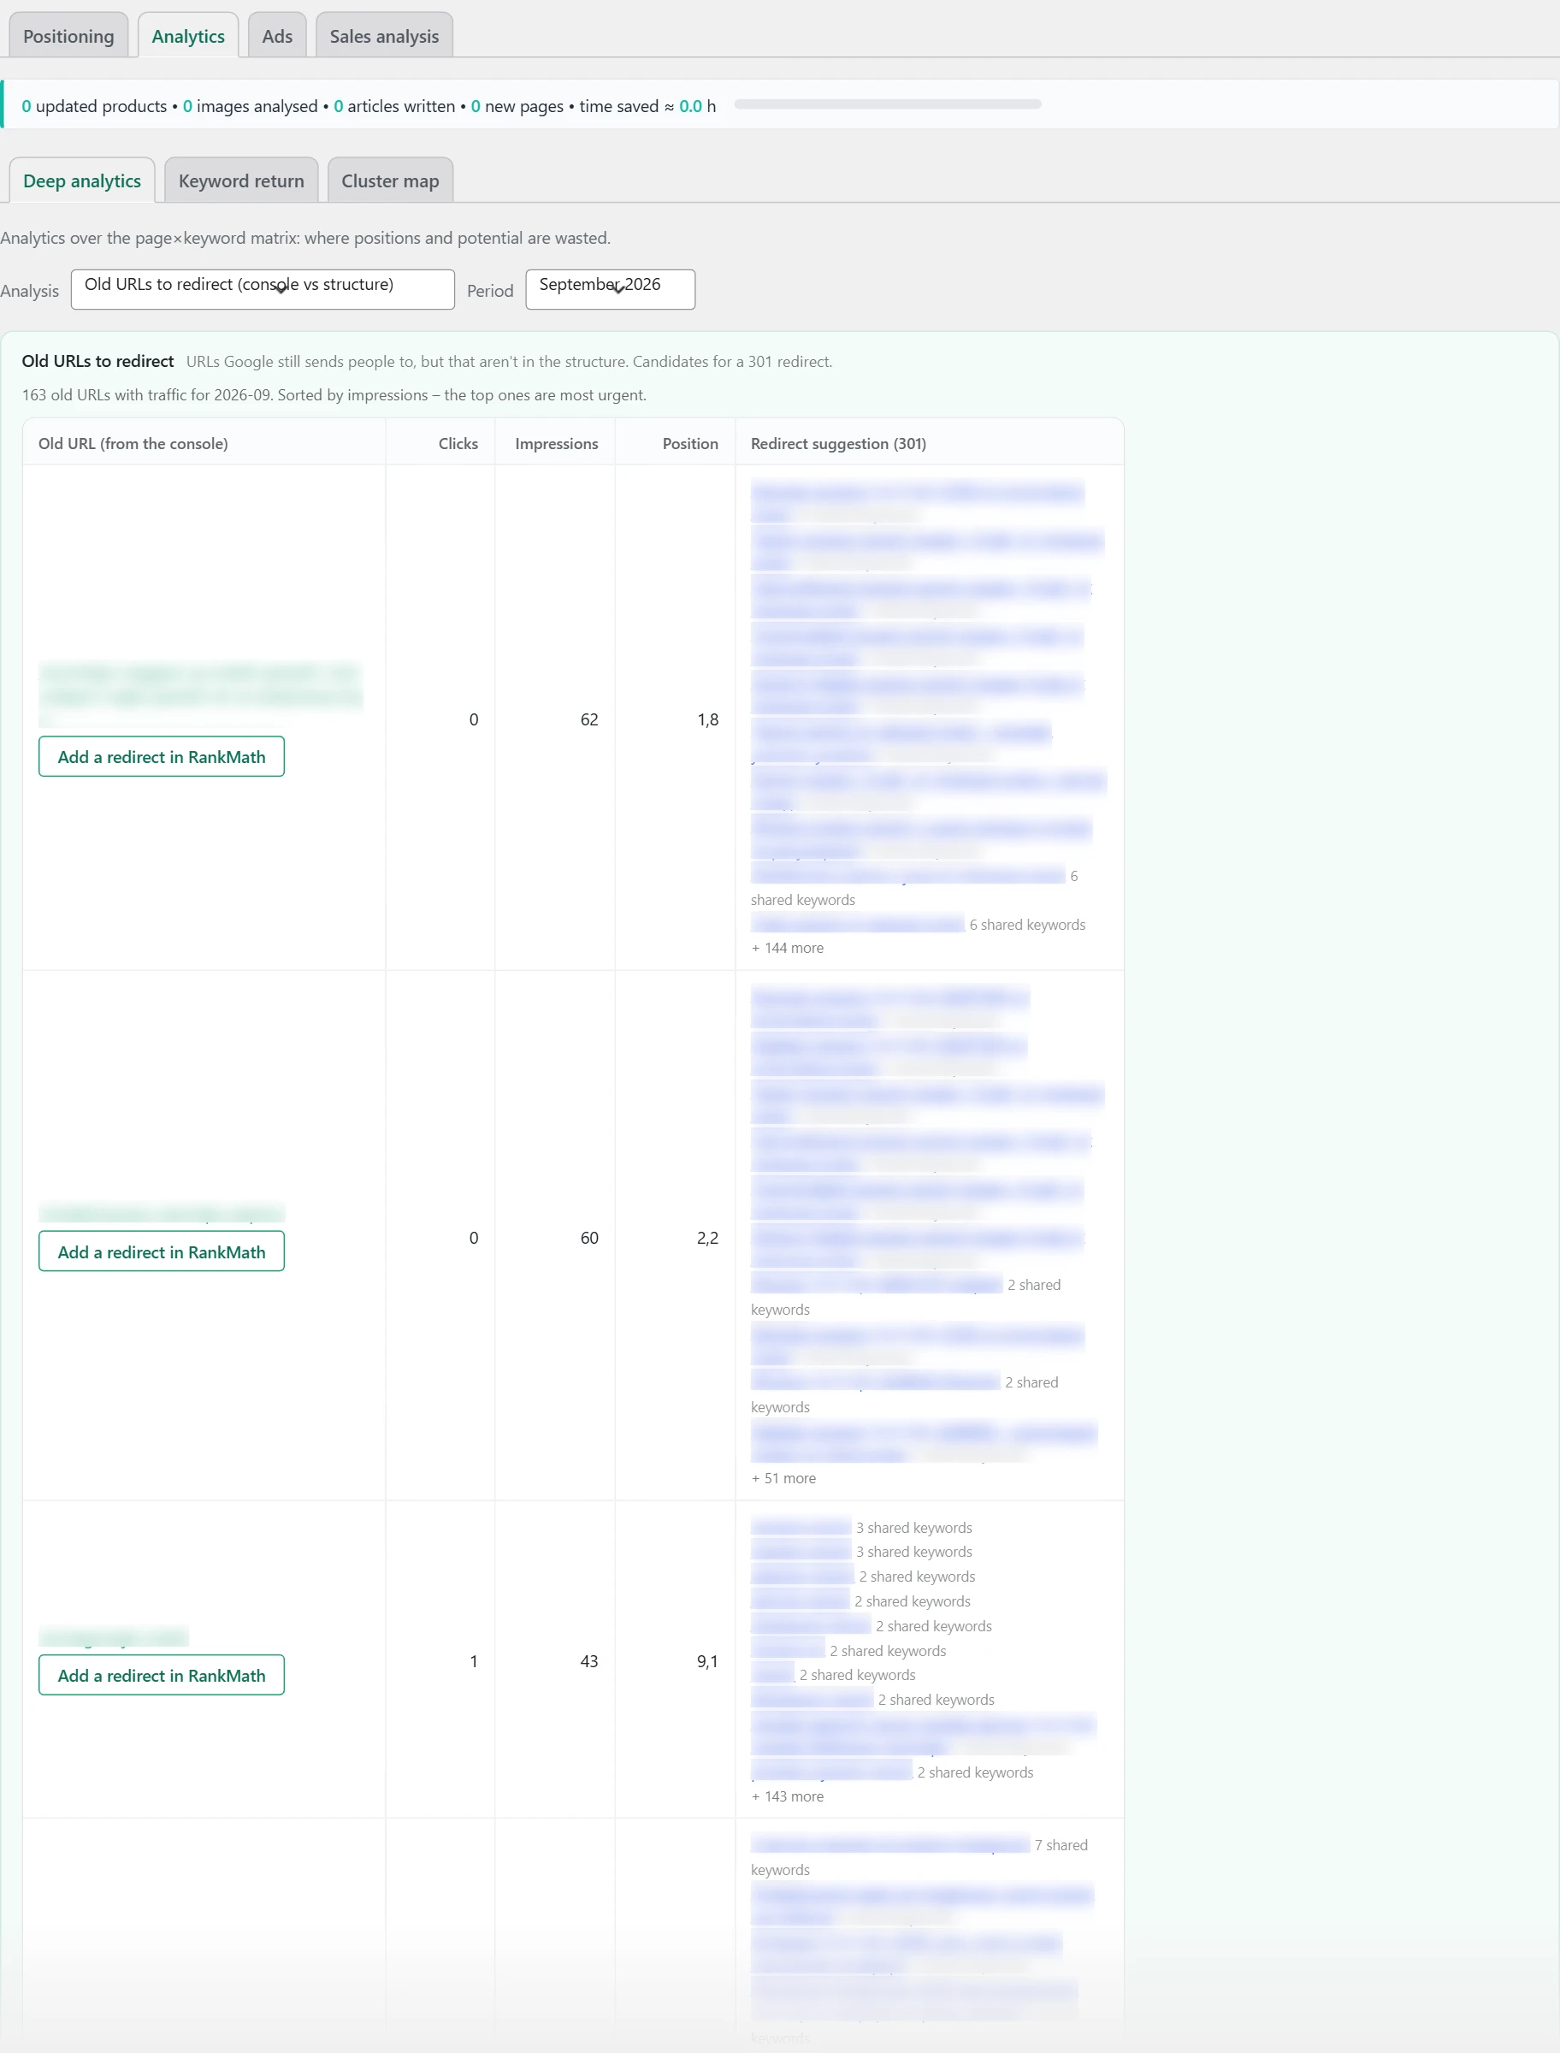Click impressions value 43
The image size is (1560, 2053).
click(588, 1660)
